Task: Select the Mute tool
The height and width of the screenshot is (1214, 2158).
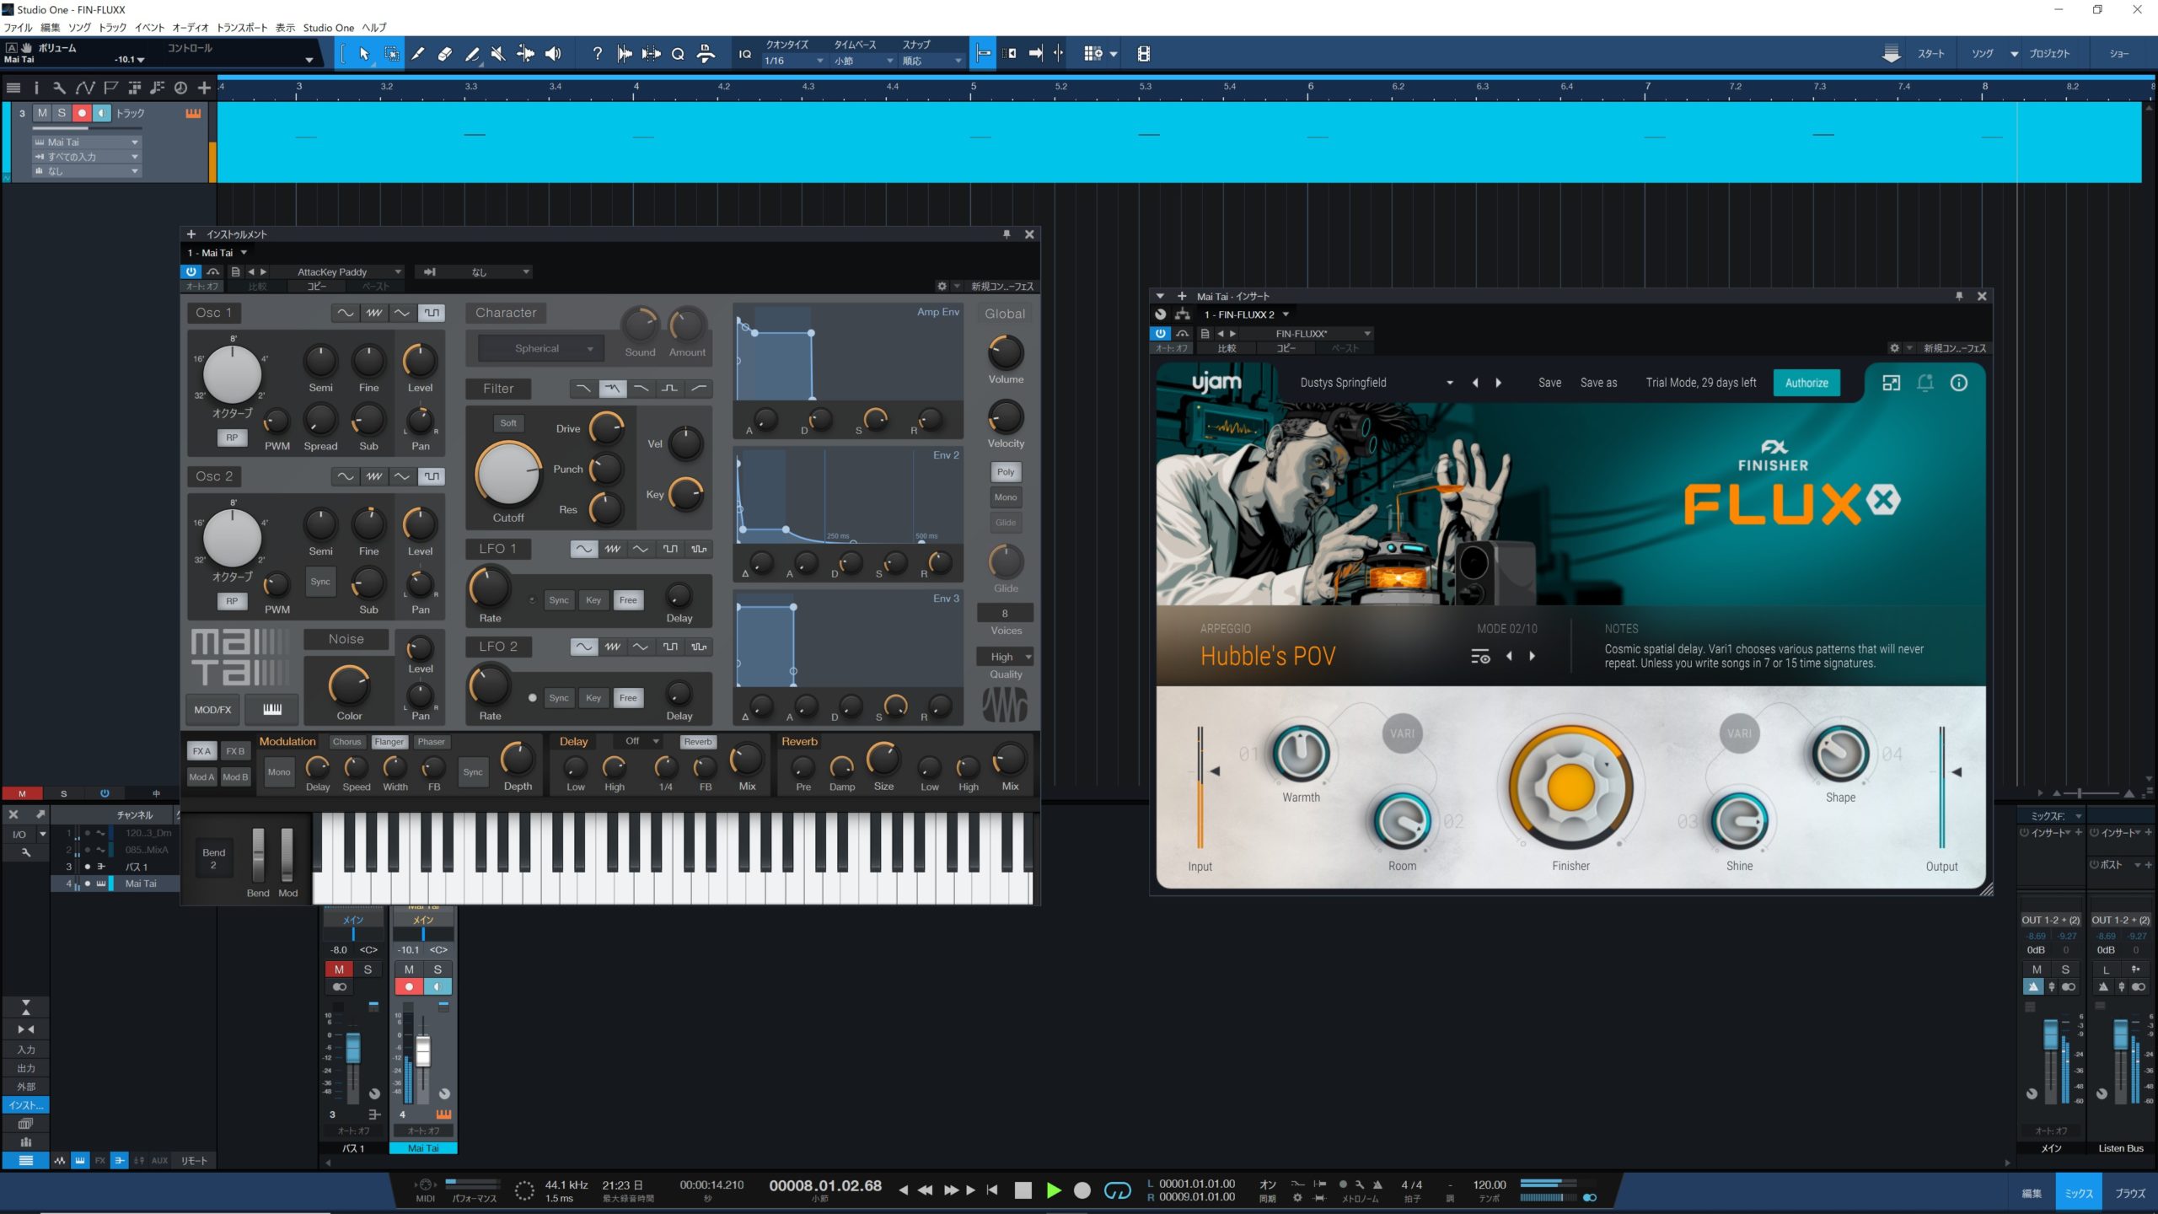Action: [x=498, y=54]
